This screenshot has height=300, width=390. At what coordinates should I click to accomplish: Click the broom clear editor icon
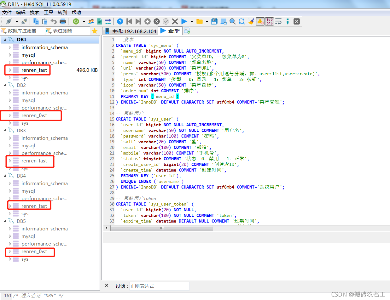click(x=251, y=21)
